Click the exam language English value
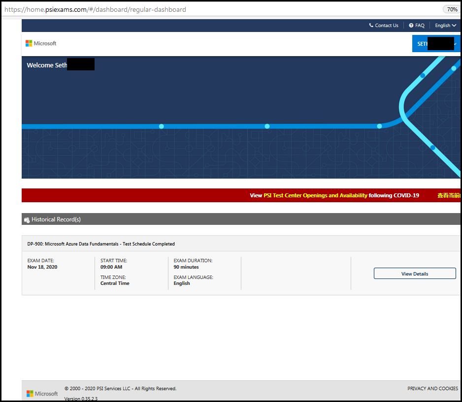 coord(181,283)
